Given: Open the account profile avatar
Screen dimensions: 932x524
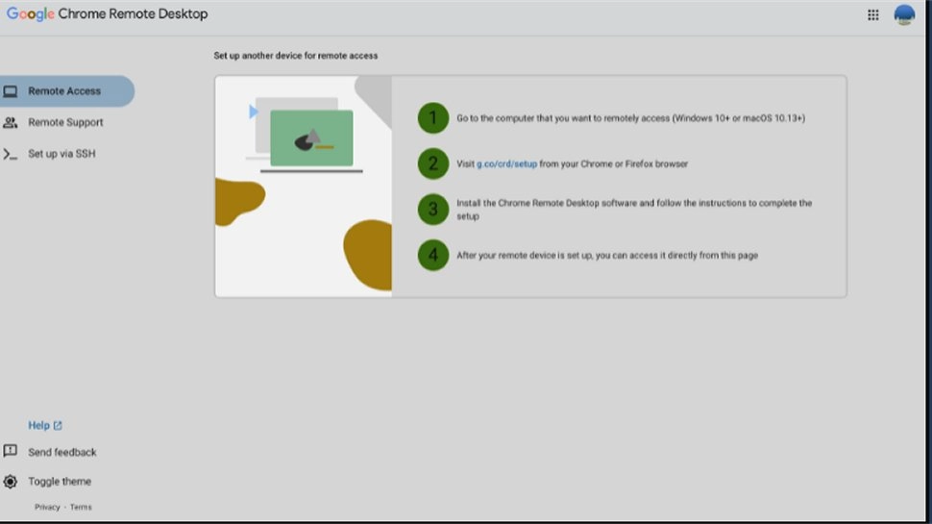Looking at the screenshot, I should coord(904,14).
